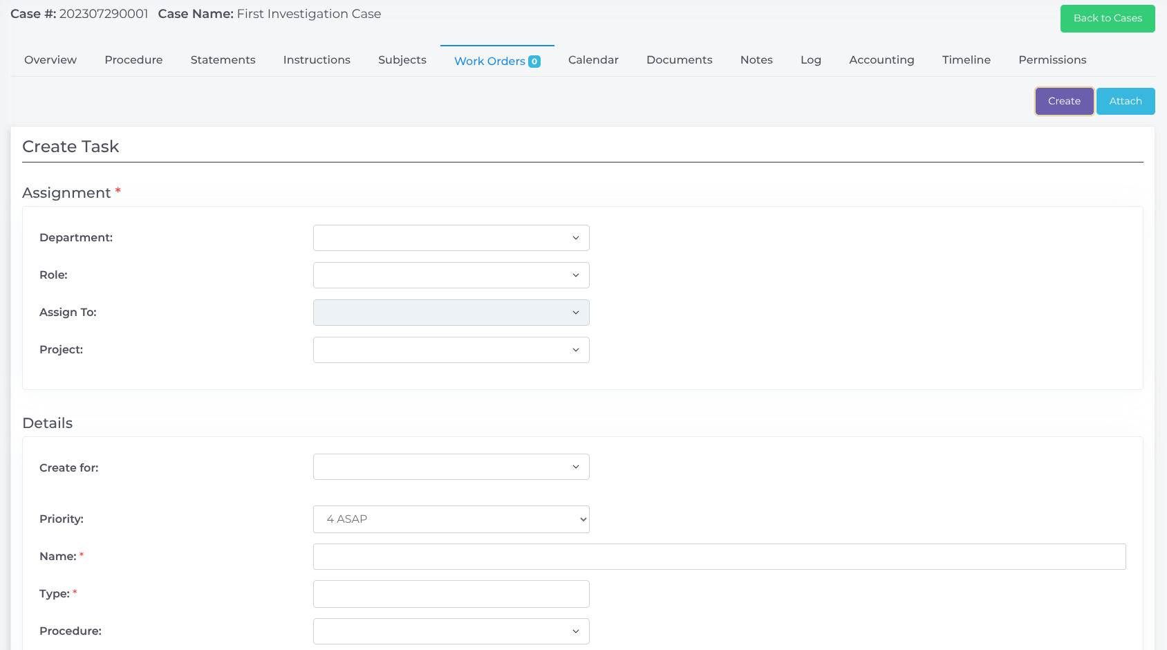The width and height of the screenshot is (1167, 650).
Task: Open the Notes tab
Action: pos(756,60)
